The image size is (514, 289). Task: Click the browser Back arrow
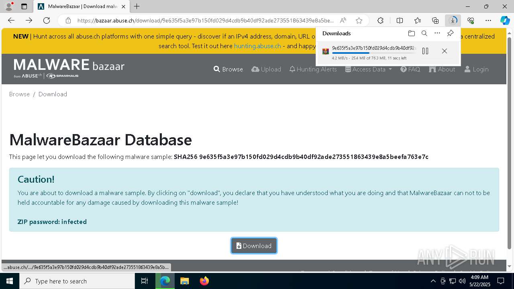click(11, 20)
